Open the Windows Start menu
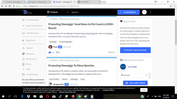 click(x=3, y=97)
